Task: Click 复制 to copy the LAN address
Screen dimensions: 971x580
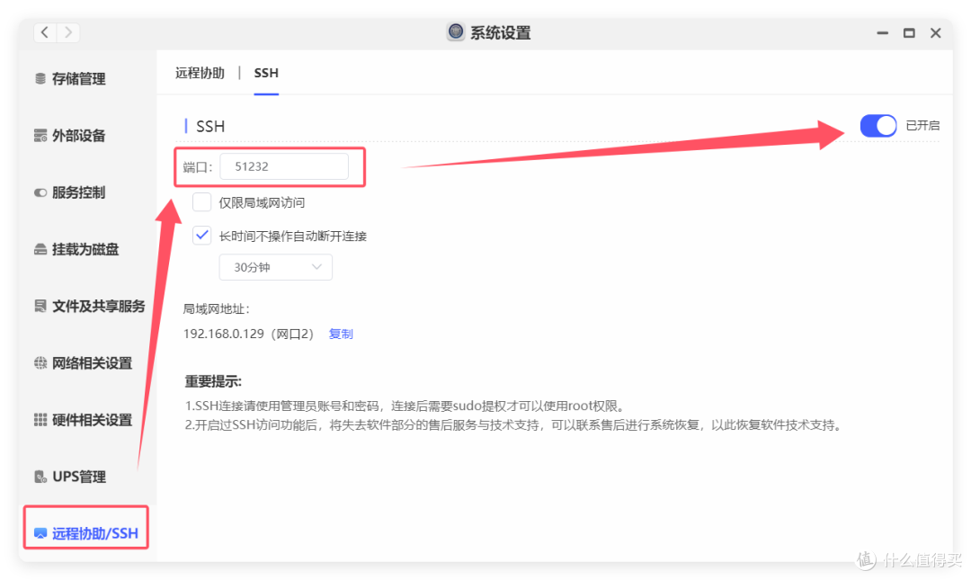Action: (x=340, y=334)
